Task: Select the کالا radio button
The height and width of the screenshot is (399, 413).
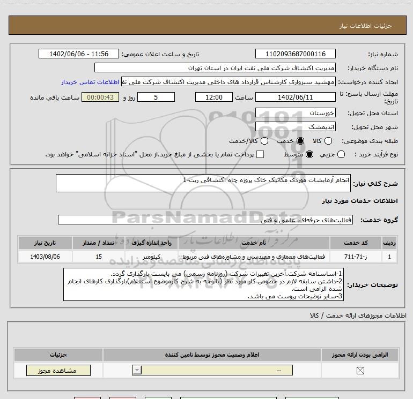Action: point(328,141)
